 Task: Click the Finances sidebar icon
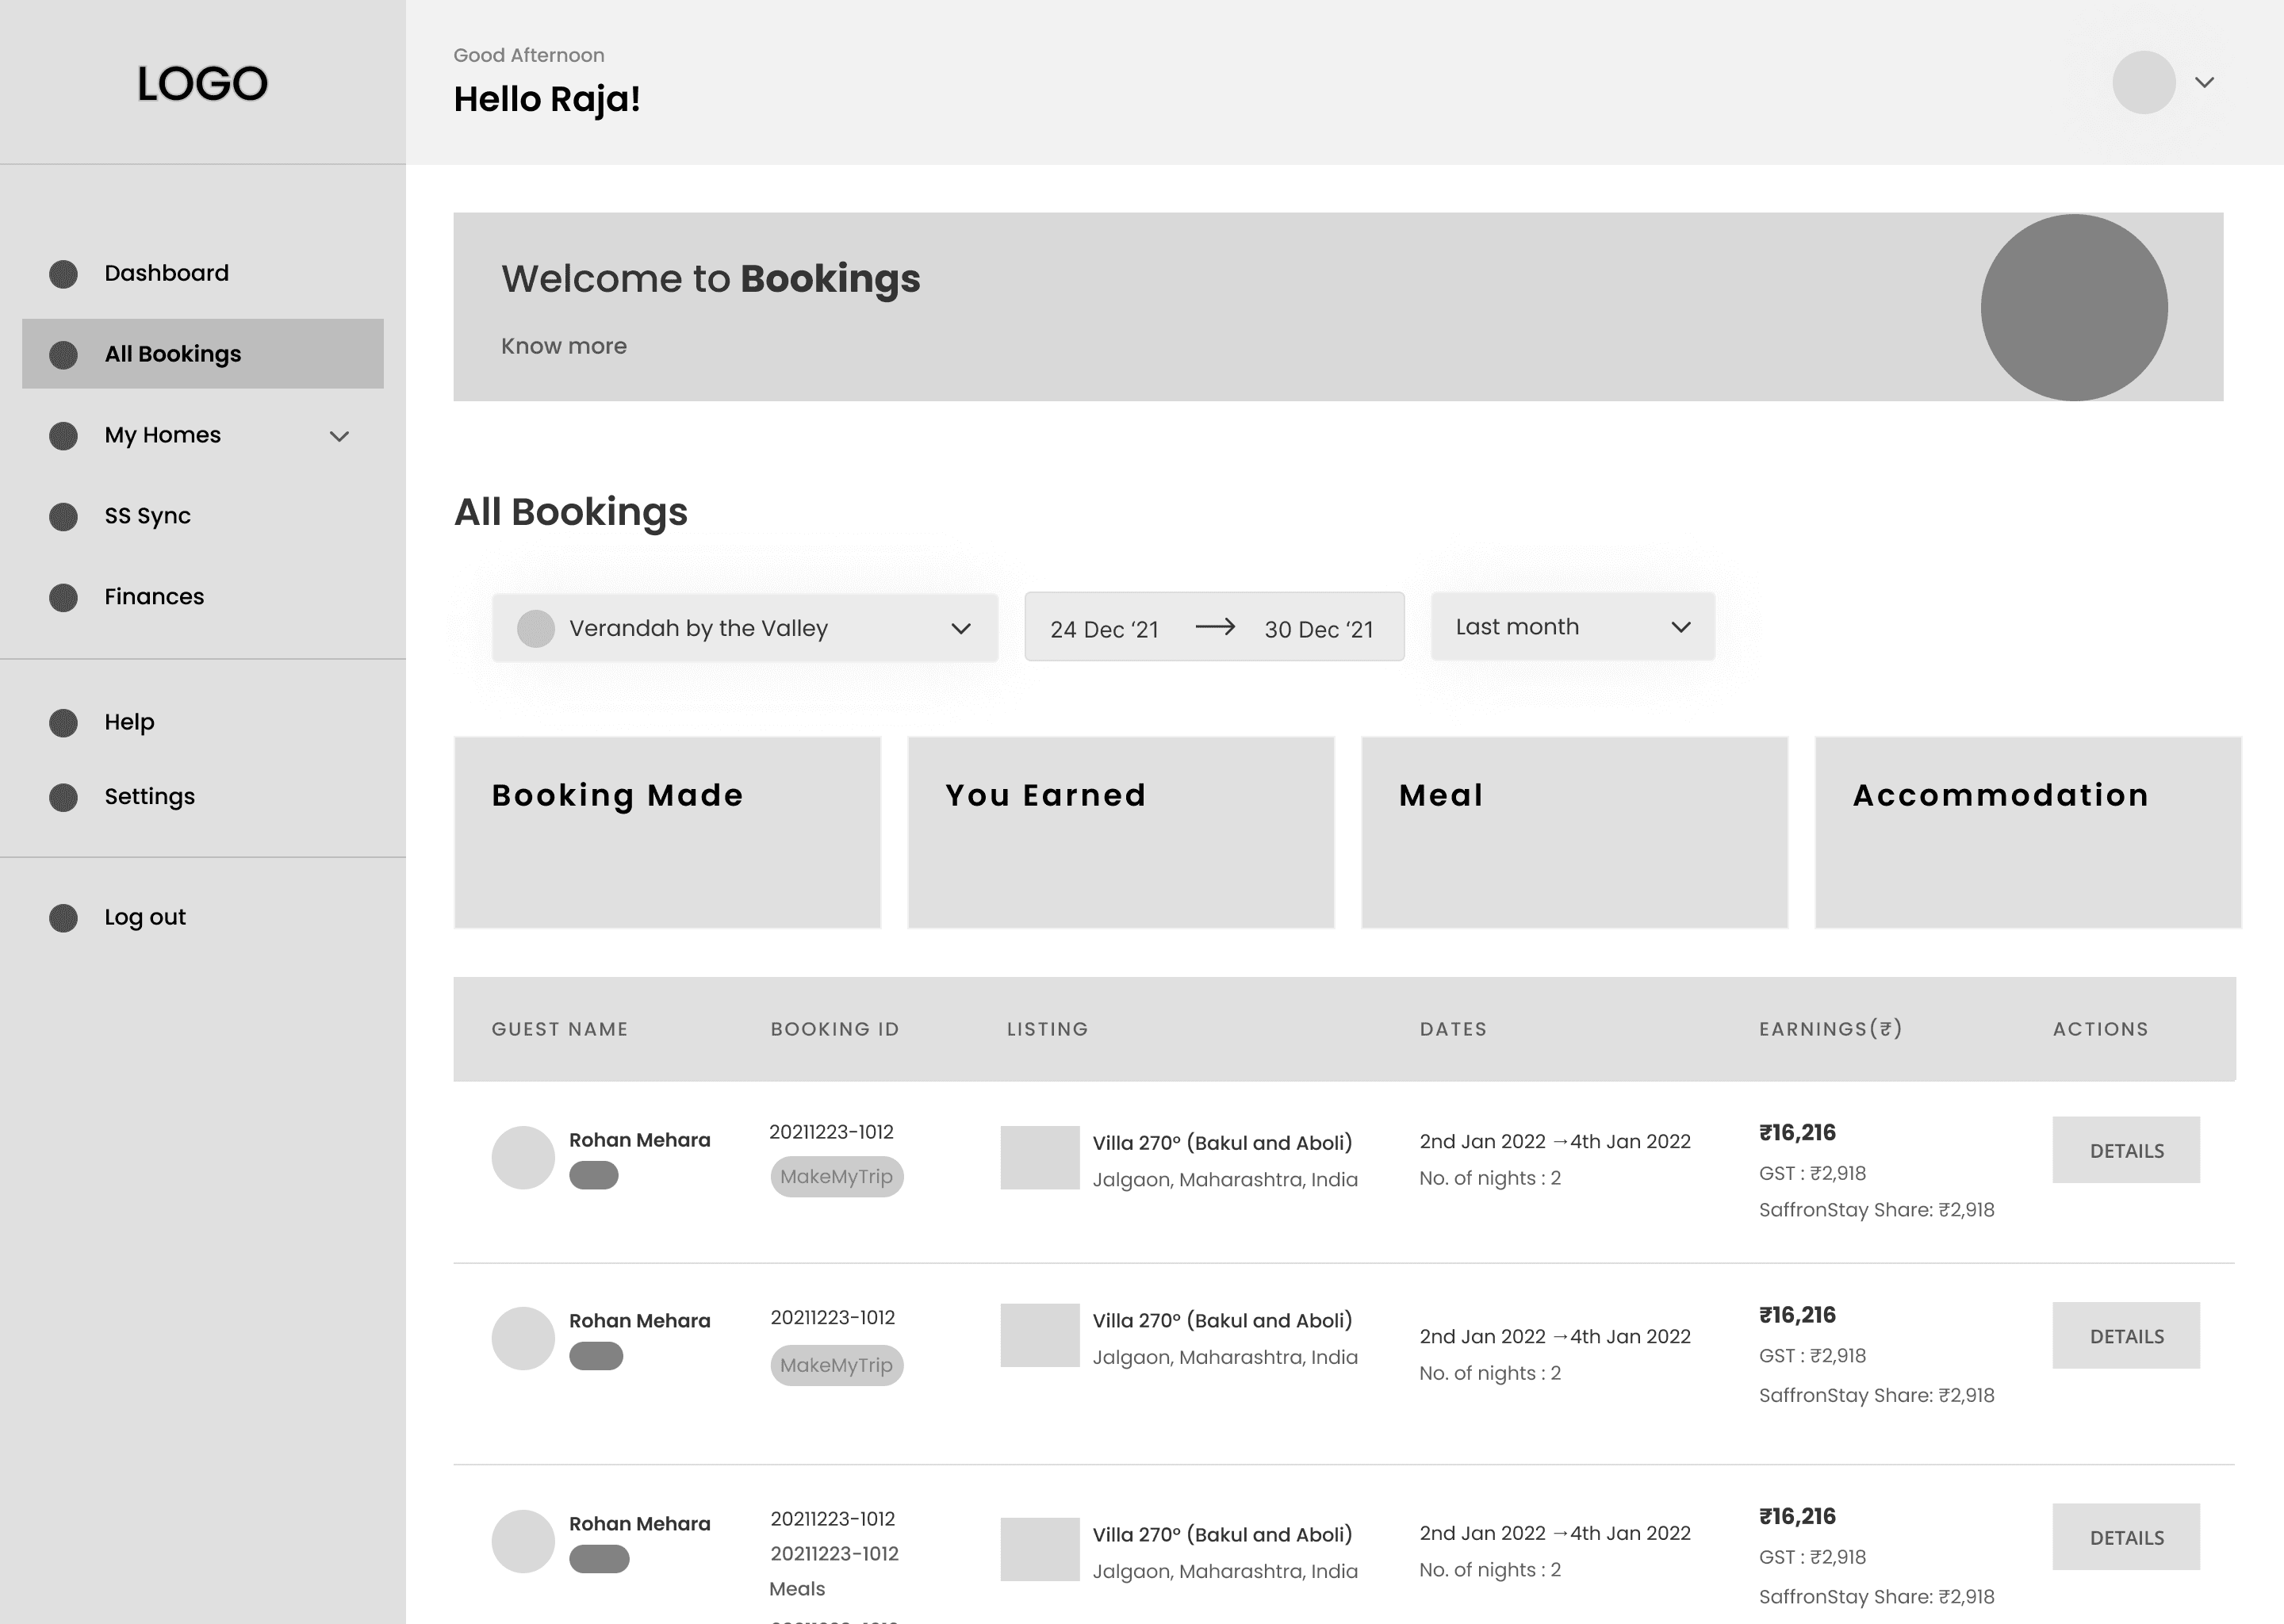[x=63, y=598]
